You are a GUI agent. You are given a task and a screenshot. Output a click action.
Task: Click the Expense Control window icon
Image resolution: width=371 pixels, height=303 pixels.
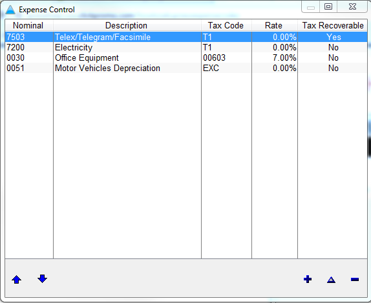[10, 10]
